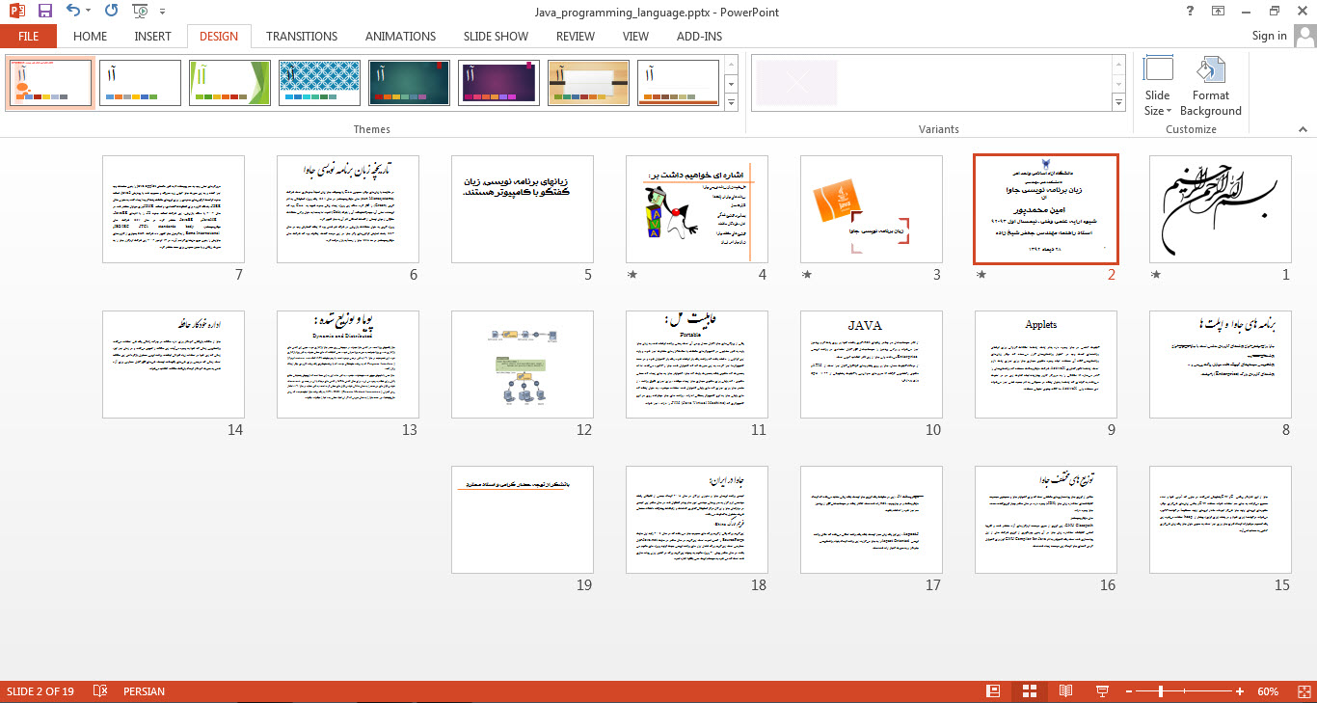
Task: Select slide 6 thumbnail
Action: click(x=348, y=209)
